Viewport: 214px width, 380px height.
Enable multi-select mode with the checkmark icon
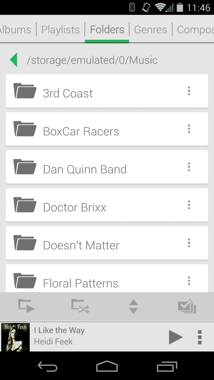pos(187,307)
